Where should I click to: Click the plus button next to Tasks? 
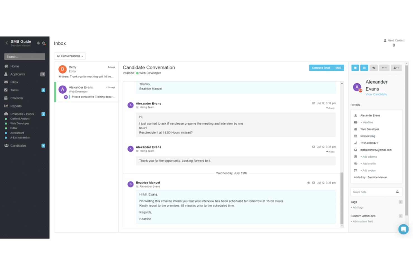43,90
